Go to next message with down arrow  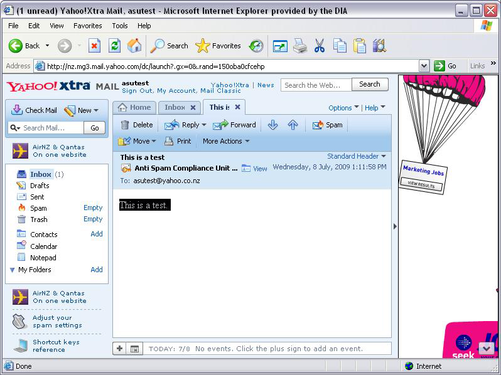272,125
